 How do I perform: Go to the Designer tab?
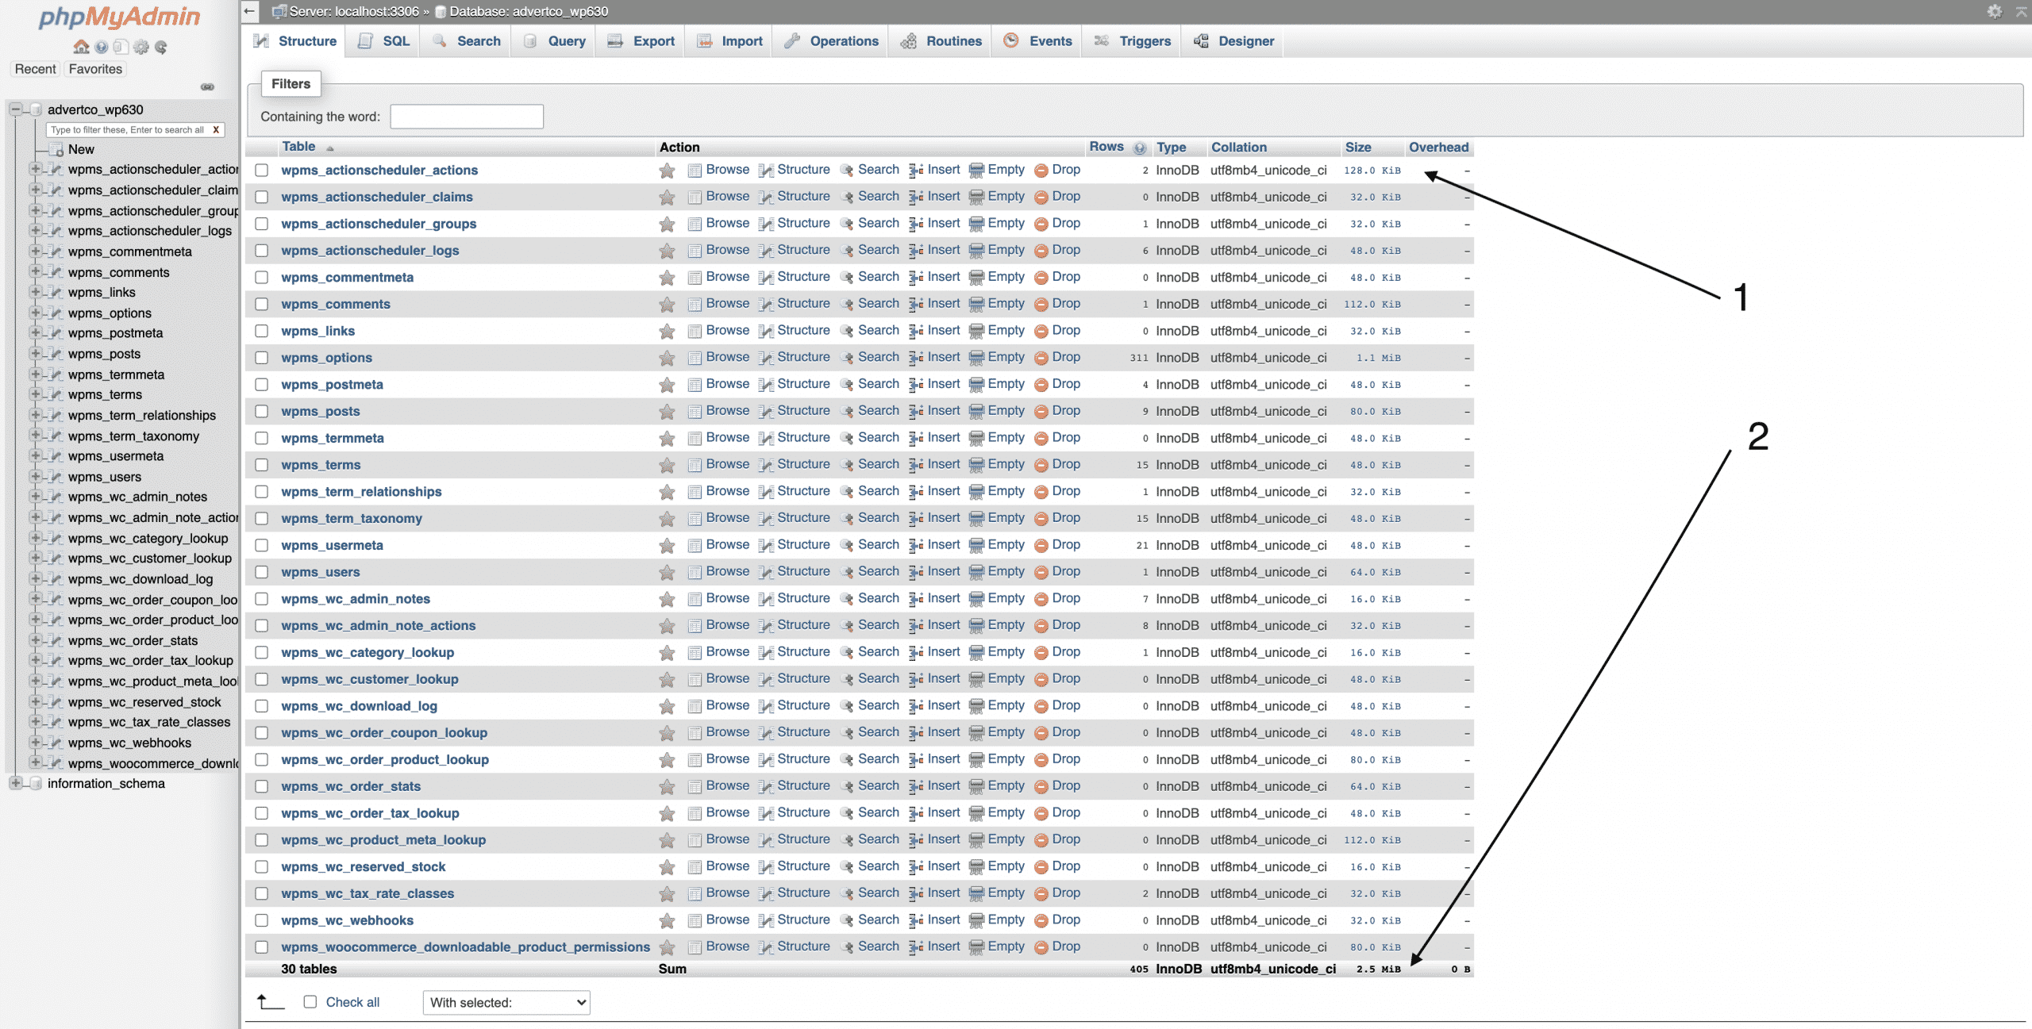(1233, 41)
